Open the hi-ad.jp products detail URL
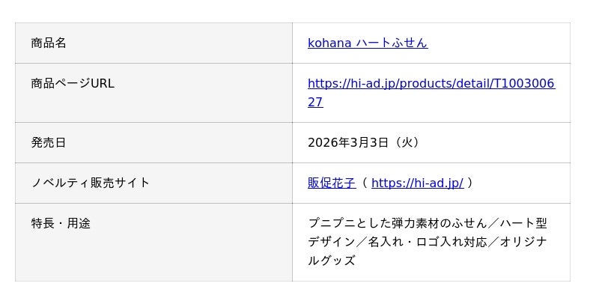The image size is (599, 304). point(431,84)
